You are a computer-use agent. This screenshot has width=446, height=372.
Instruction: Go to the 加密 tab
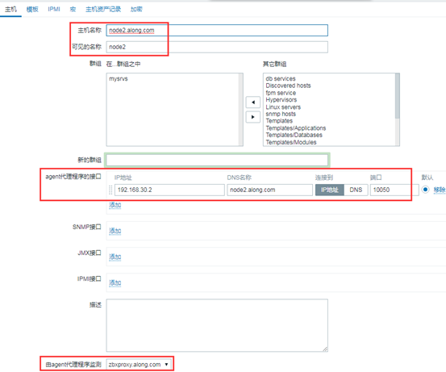[x=136, y=9]
